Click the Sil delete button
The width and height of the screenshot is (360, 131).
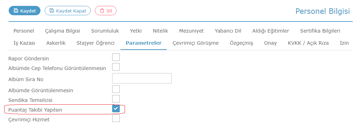point(106,11)
